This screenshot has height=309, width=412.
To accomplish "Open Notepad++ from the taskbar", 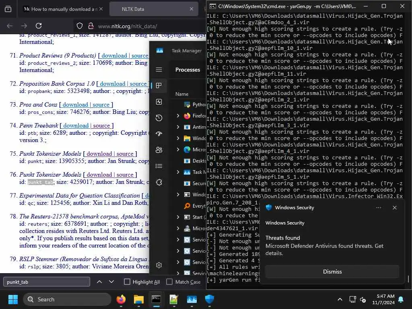I will [x=174, y=299].
